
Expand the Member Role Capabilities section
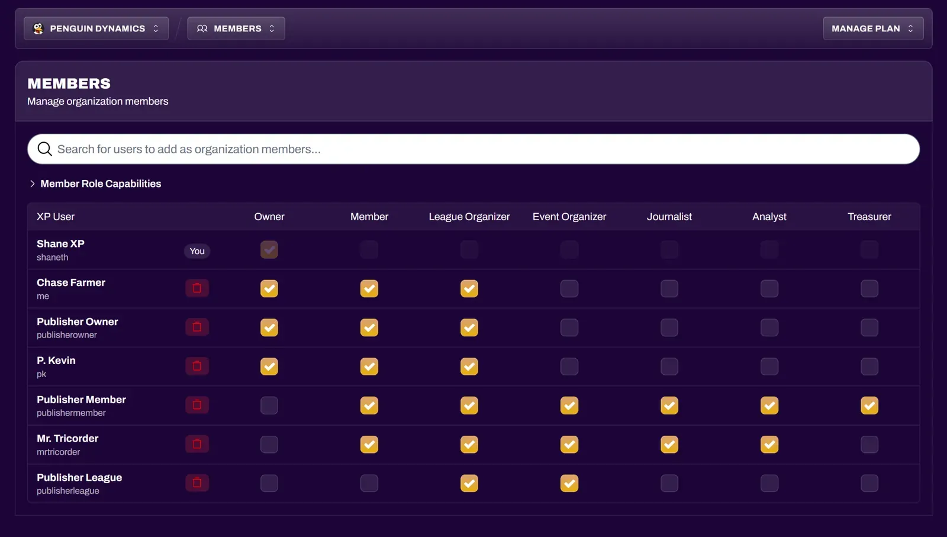[95, 184]
